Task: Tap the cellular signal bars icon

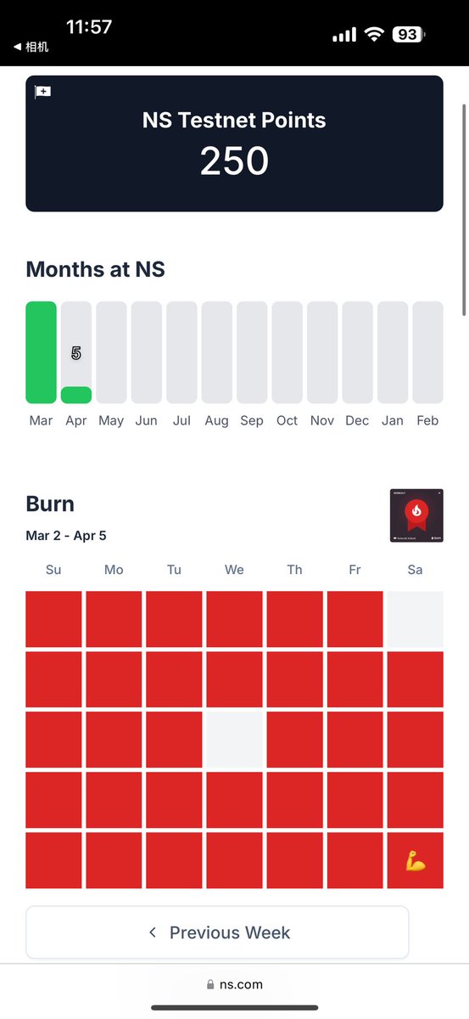Action: point(344,36)
